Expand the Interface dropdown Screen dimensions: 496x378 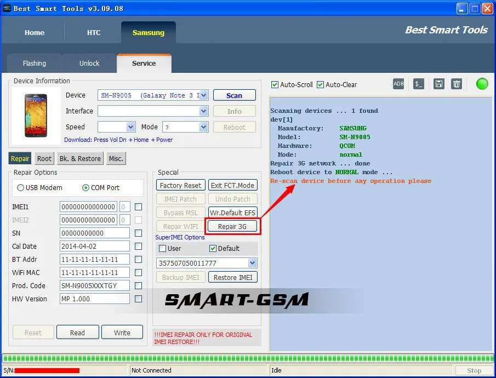click(x=204, y=111)
